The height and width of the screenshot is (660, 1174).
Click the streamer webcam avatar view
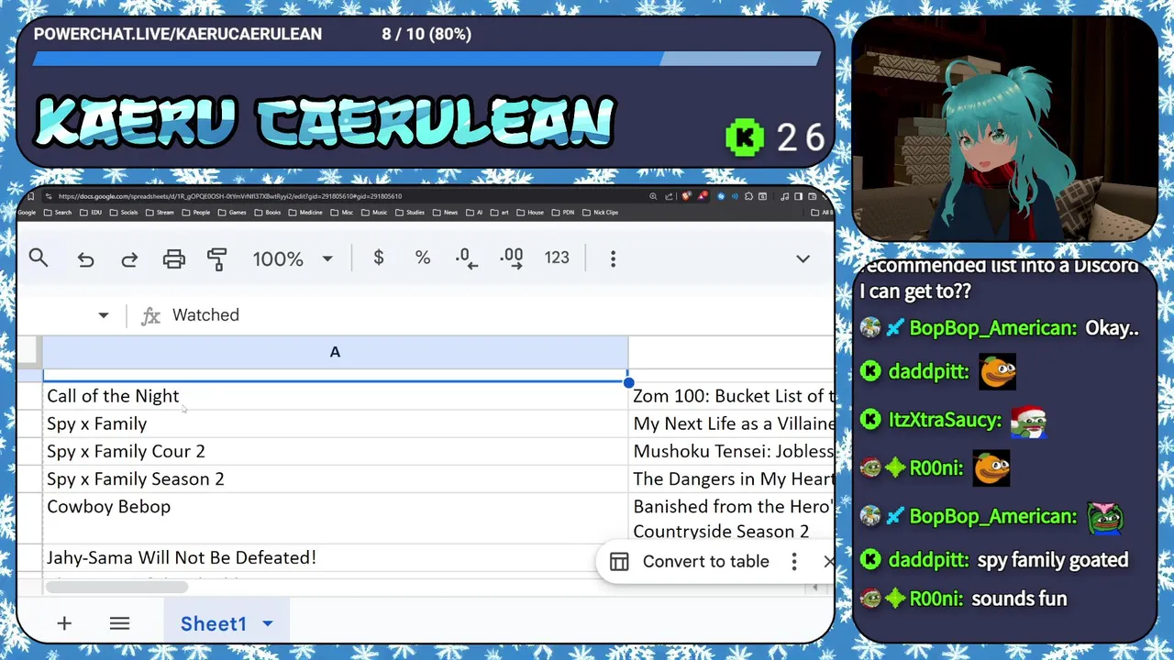pyautogui.click(x=1004, y=129)
